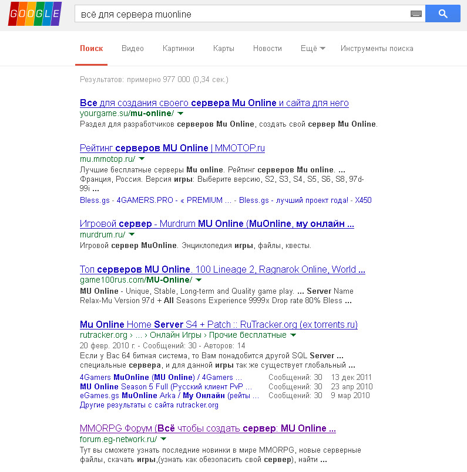Open "MU Online Season 5 Full" thread link
This screenshot has height=472, width=467.
(166, 386)
